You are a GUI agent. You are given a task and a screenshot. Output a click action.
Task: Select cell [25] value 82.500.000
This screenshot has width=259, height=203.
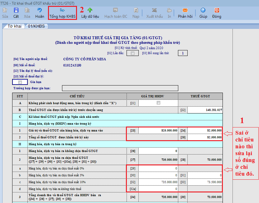205,137
